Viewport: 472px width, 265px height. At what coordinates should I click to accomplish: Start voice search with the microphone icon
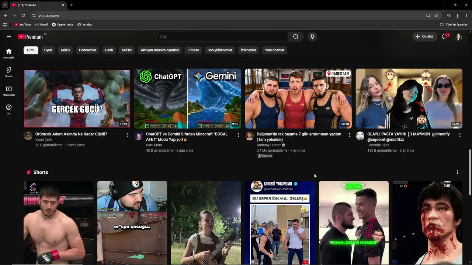[312, 36]
